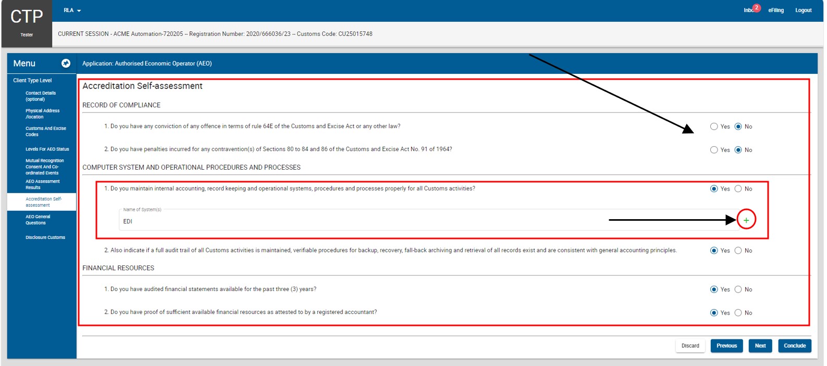Click the Next button
The width and height of the screenshot is (827, 366).
point(760,346)
